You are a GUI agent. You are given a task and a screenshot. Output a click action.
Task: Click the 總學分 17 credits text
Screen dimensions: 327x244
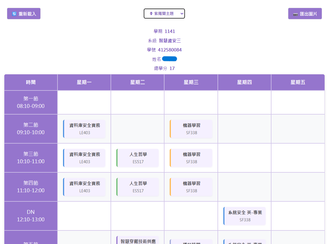[x=164, y=68]
